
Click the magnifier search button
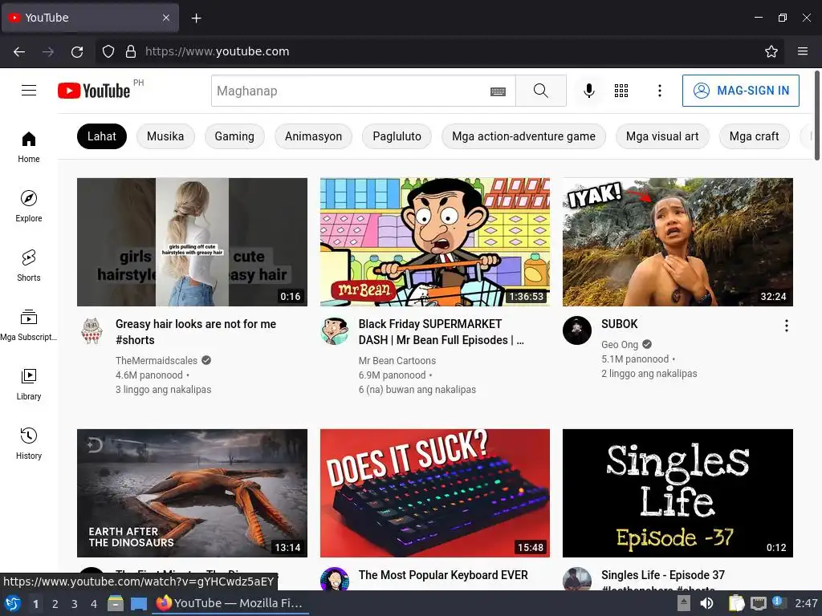click(x=541, y=91)
